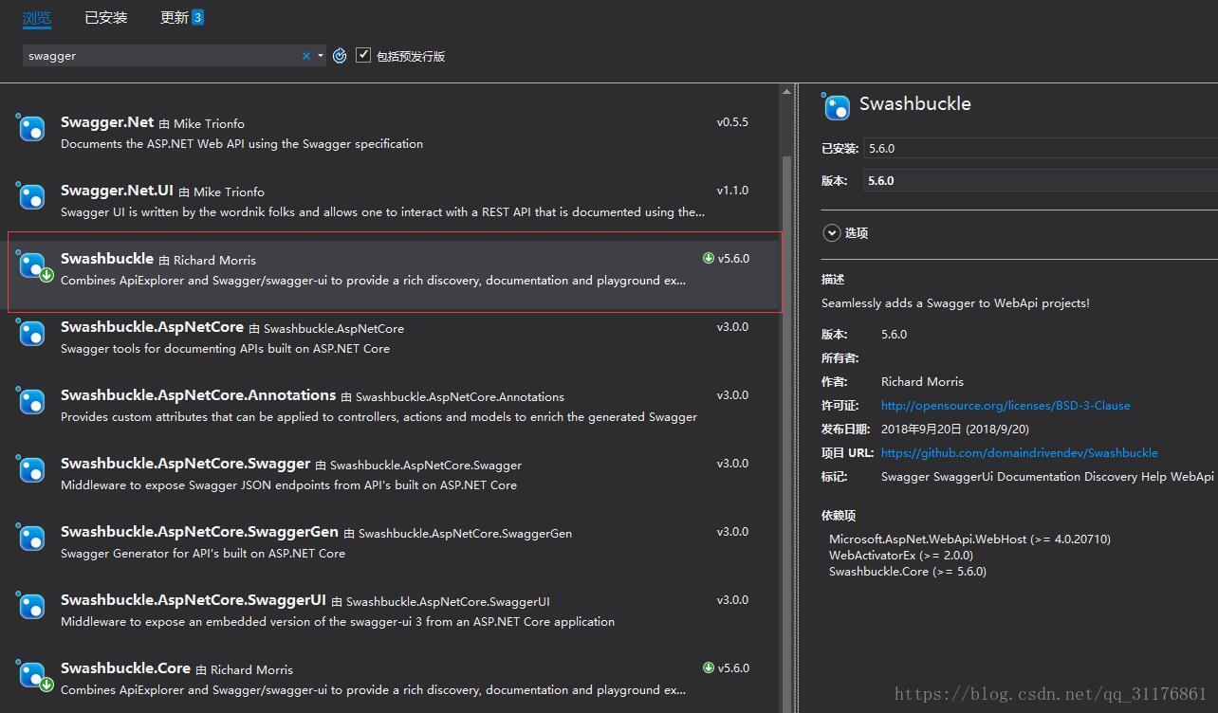Click the 已安装 5.6.0 field
Screen dimensions: 1218x713
pos(1041,149)
